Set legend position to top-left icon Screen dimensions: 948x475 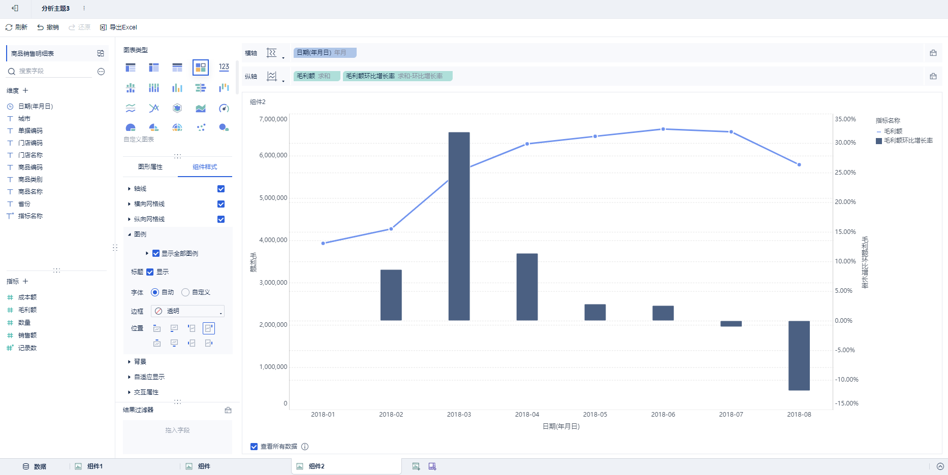(x=157, y=328)
